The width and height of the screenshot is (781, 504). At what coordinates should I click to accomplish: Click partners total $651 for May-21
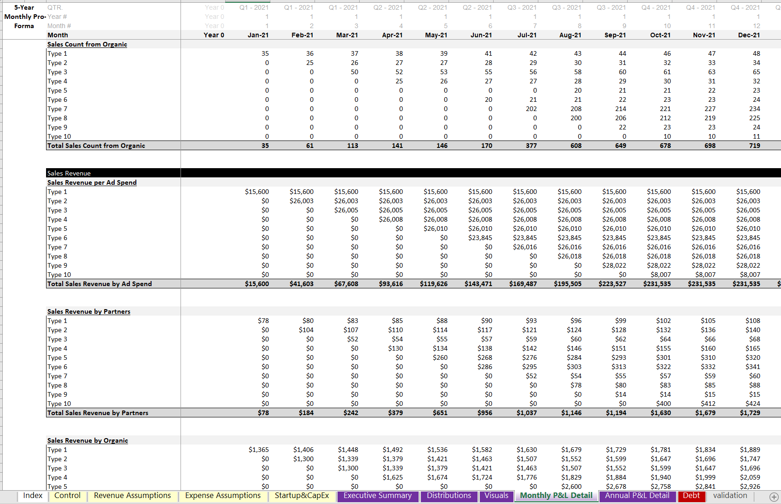point(440,413)
